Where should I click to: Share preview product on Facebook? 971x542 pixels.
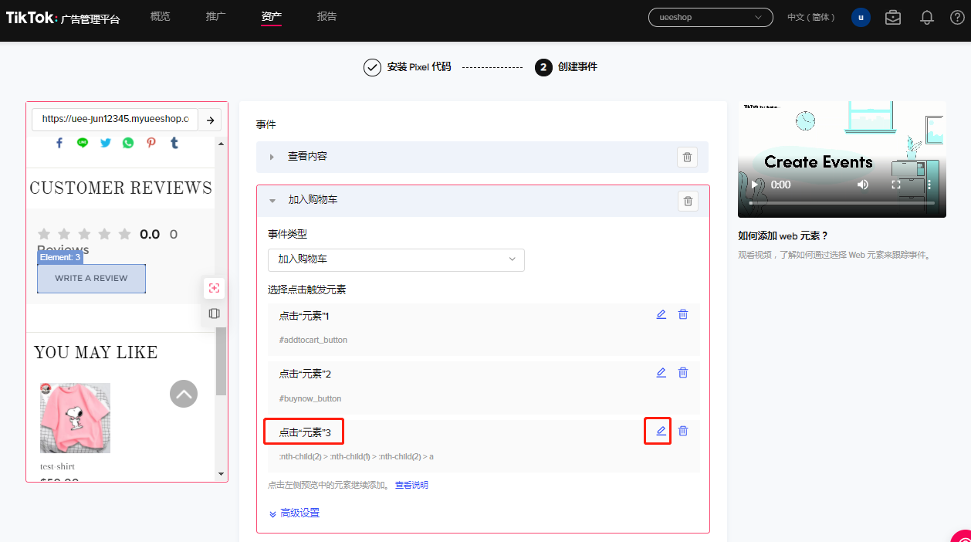(x=59, y=143)
